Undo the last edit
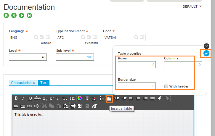The height and width of the screenshot is (136, 215). (x=160, y=98)
